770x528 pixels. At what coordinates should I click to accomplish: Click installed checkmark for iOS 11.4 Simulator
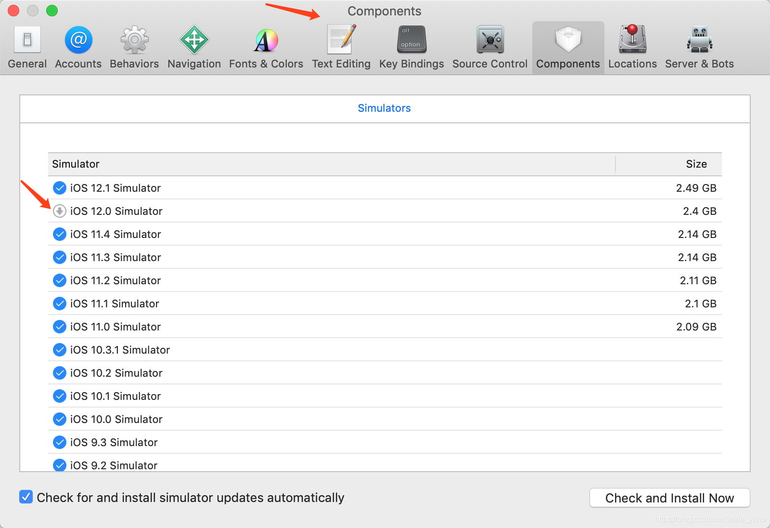pyautogui.click(x=60, y=234)
